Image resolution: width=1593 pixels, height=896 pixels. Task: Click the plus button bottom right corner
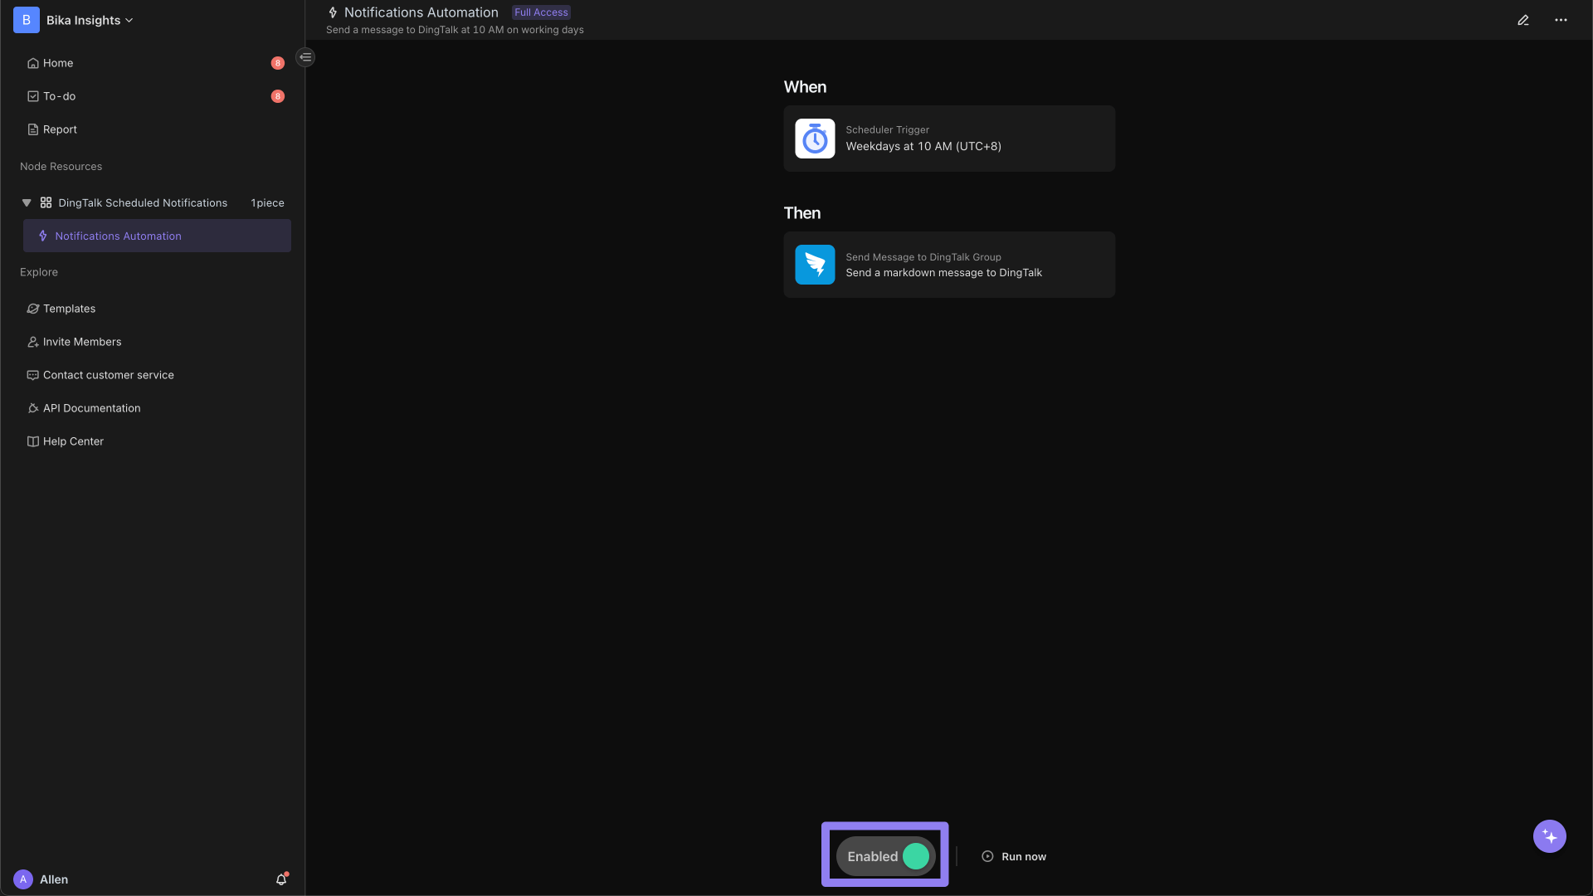pyautogui.click(x=1549, y=835)
